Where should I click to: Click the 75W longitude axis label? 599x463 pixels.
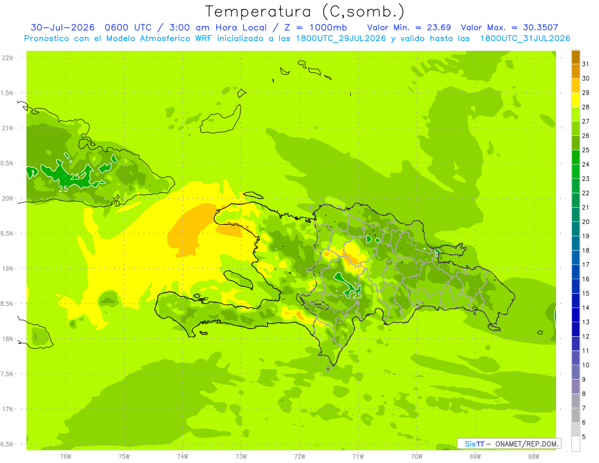click(x=124, y=457)
